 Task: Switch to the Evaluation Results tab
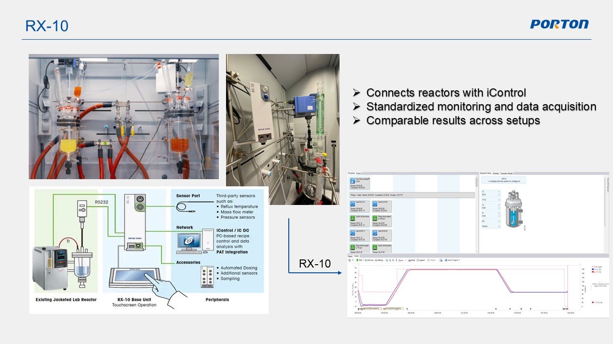pos(507,172)
